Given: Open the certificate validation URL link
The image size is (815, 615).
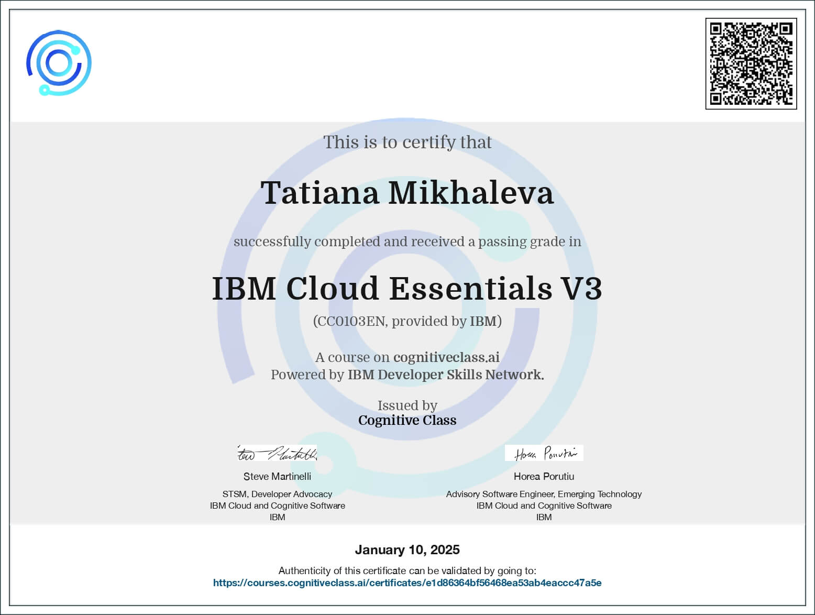Looking at the screenshot, I should click(x=407, y=583).
